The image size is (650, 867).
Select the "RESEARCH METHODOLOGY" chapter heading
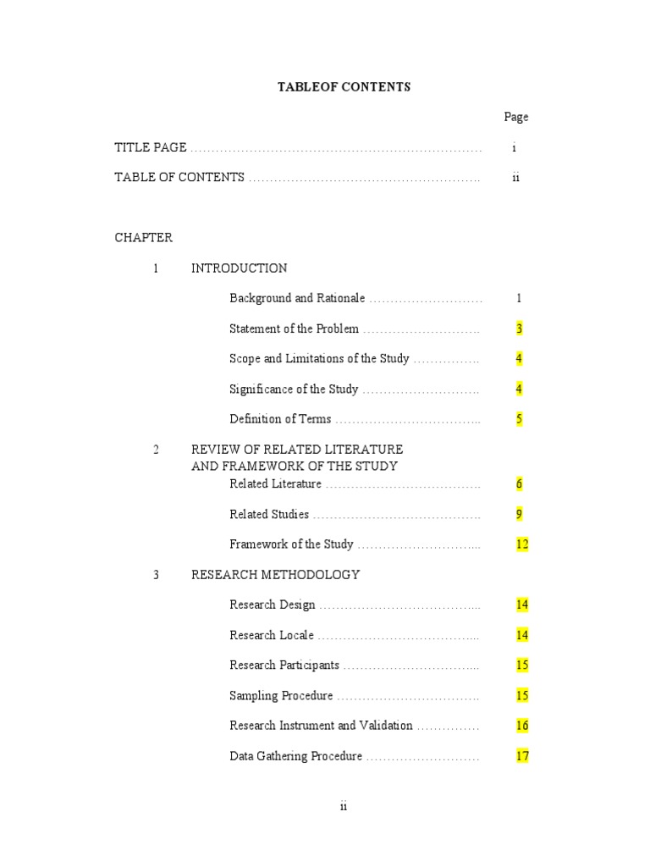click(275, 575)
